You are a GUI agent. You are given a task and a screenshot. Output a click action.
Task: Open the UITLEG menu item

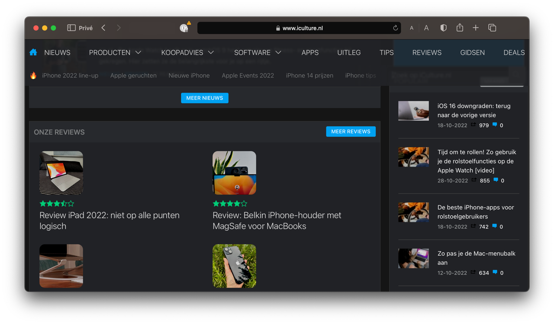(349, 52)
